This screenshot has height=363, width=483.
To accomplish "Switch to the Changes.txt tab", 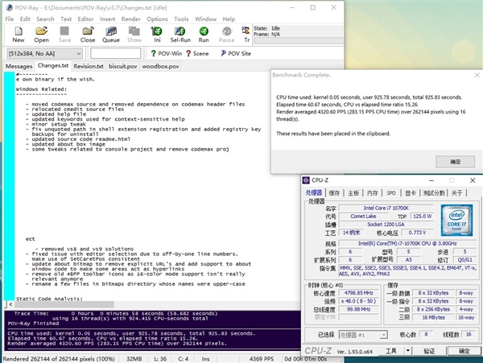I will point(53,65).
